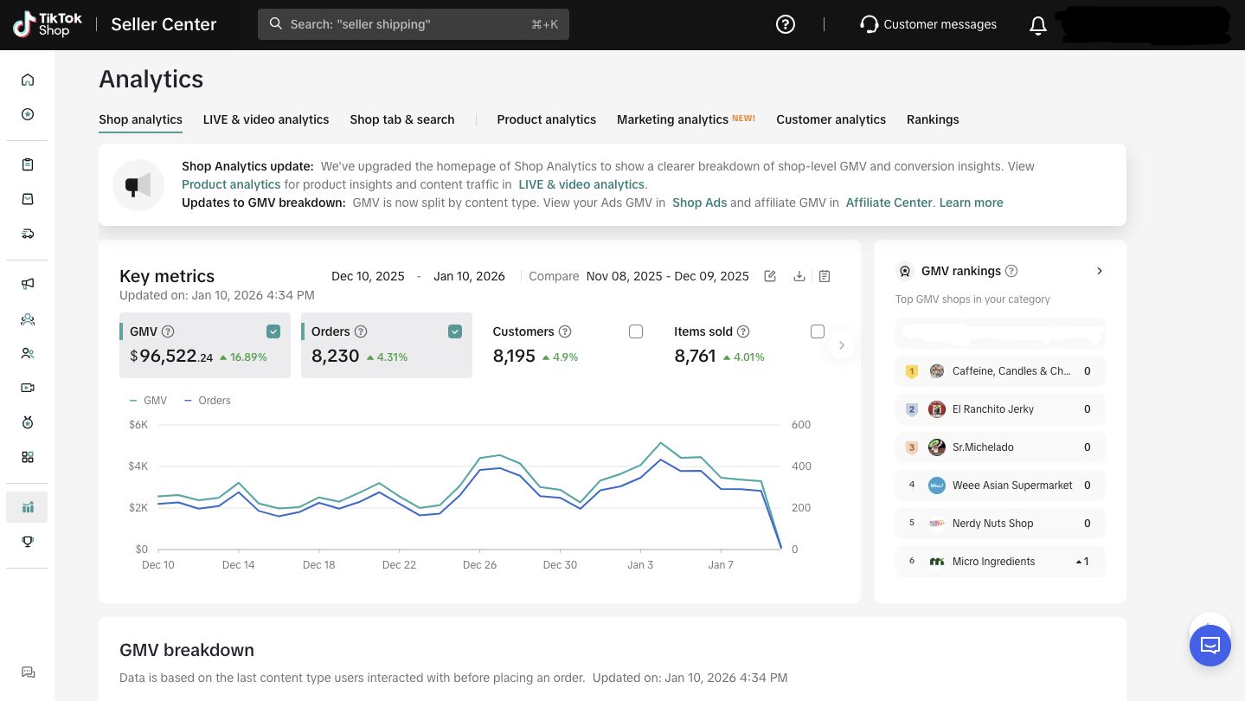Click the edit icon beside compare dates
Screen dimensions: 1245x701
[770, 276]
